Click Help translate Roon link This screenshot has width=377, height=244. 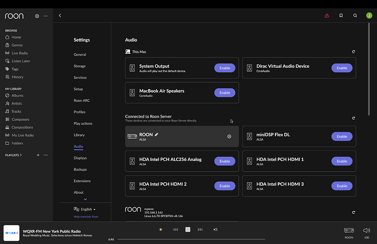coord(86,217)
